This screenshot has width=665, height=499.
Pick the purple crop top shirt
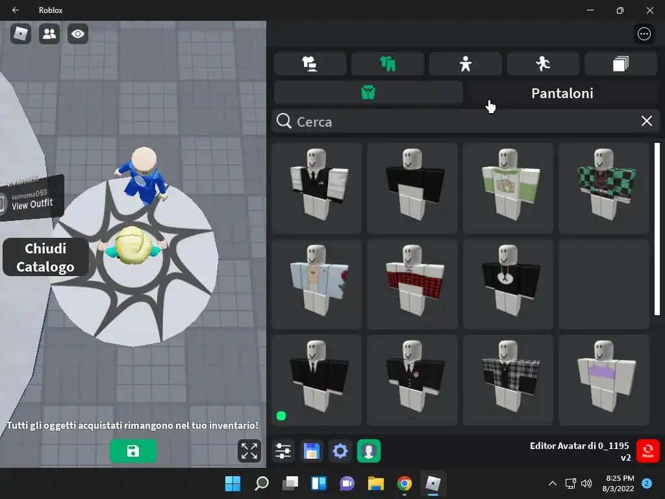pyautogui.click(x=604, y=379)
